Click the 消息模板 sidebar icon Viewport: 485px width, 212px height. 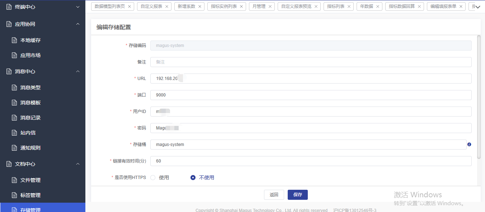14,103
